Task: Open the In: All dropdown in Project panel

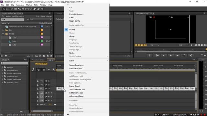Action: 41,19
